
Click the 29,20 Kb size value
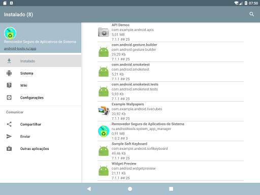(x=119, y=54)
